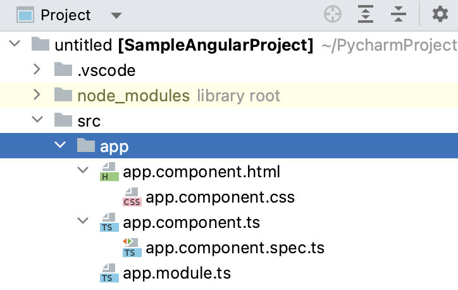Collapse the app folder chevron
Screen dimensions: 458x290
click(60, 146)
